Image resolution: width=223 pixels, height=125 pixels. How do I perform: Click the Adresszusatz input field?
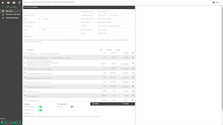50,26
